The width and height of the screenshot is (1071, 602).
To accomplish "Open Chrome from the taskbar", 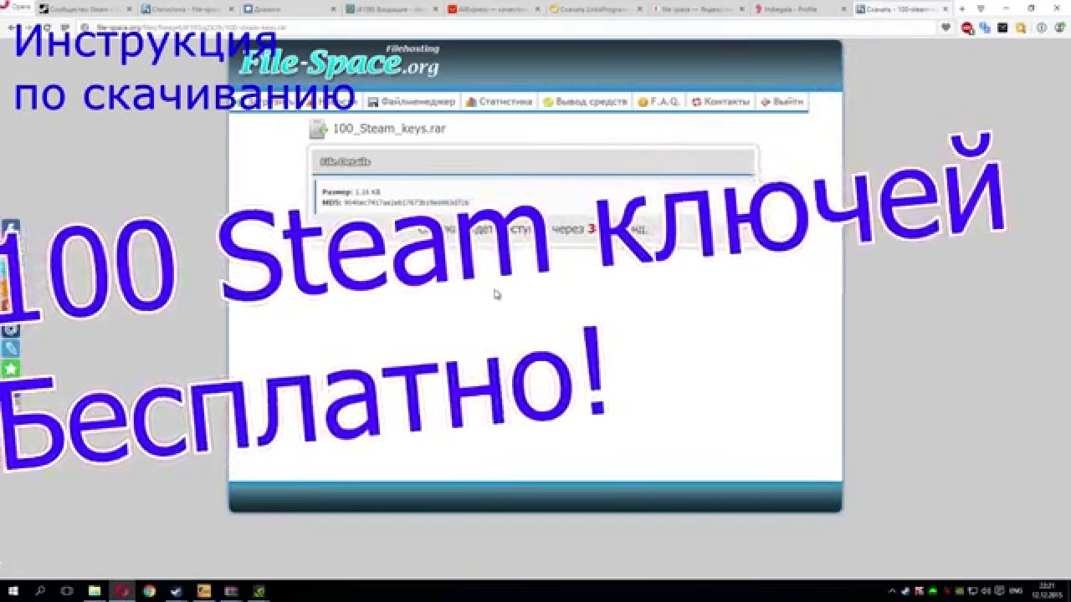I will [x=149, y=590].
